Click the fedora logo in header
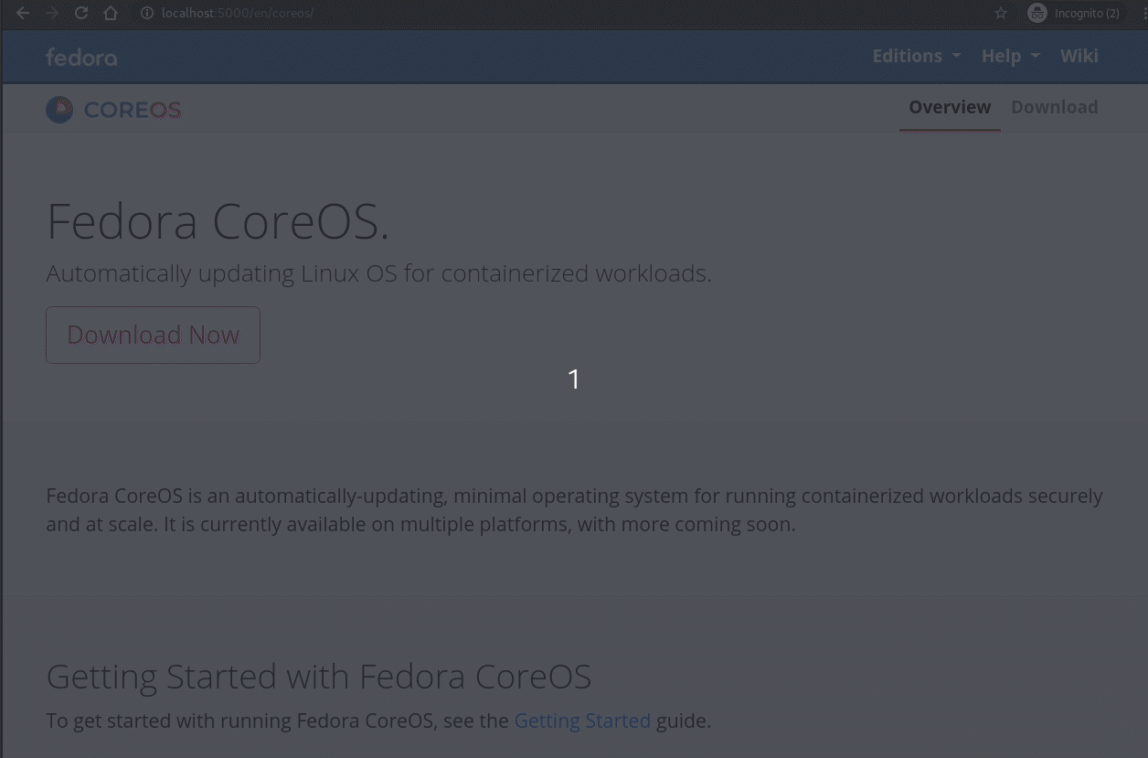Screen dimensions: 1148x758 pyautogui.click(x=81, y=58)
